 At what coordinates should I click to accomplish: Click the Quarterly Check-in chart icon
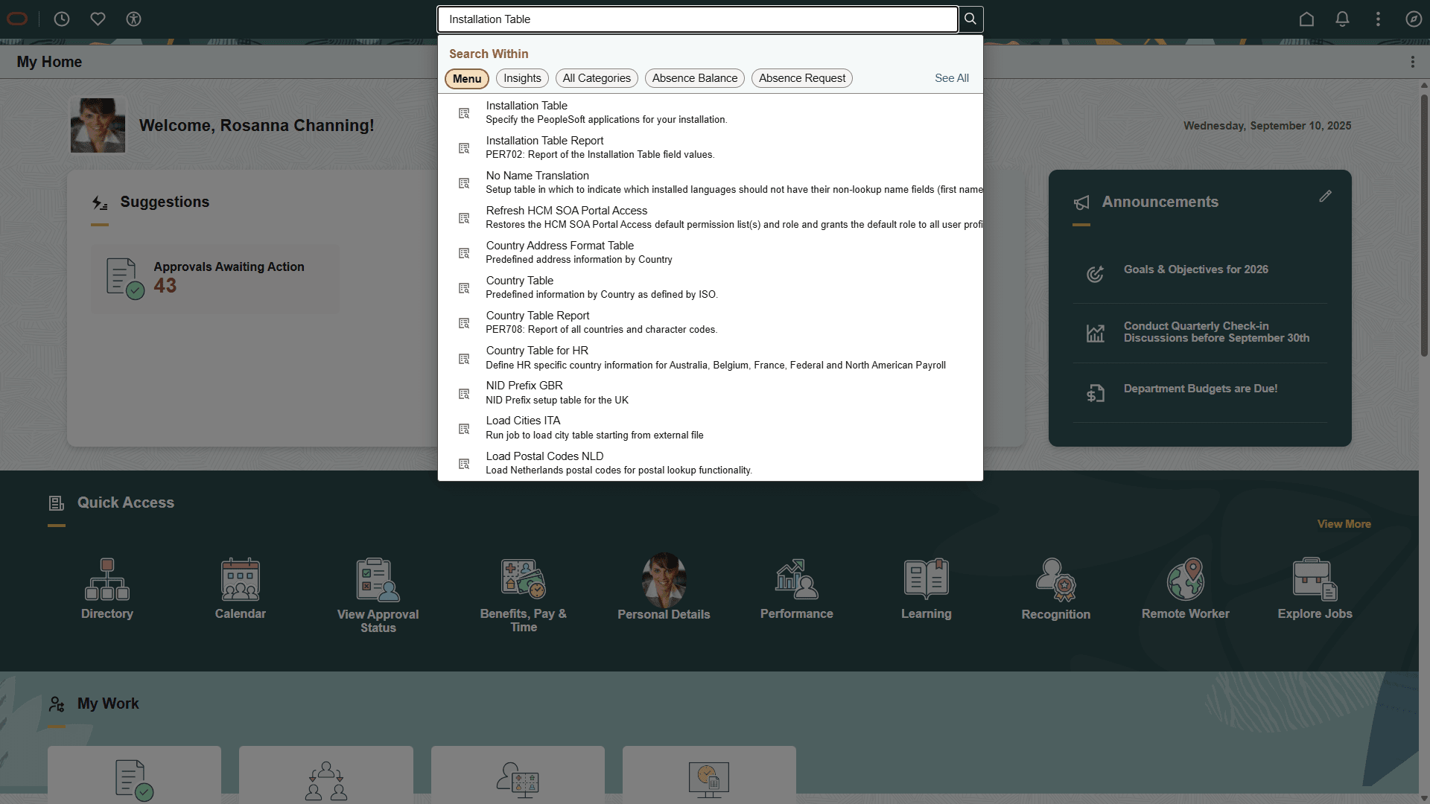coord(1095,333)
